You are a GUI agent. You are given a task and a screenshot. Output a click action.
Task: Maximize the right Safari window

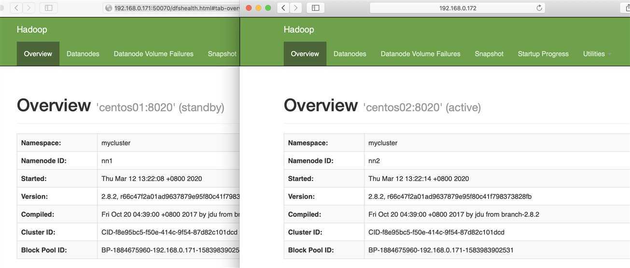pos(268,8)
